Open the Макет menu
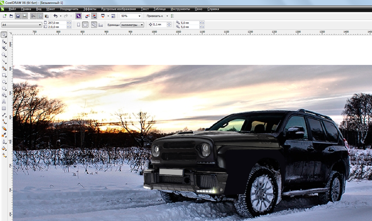Viewport: 372px width, 221px height. [51, 9]
